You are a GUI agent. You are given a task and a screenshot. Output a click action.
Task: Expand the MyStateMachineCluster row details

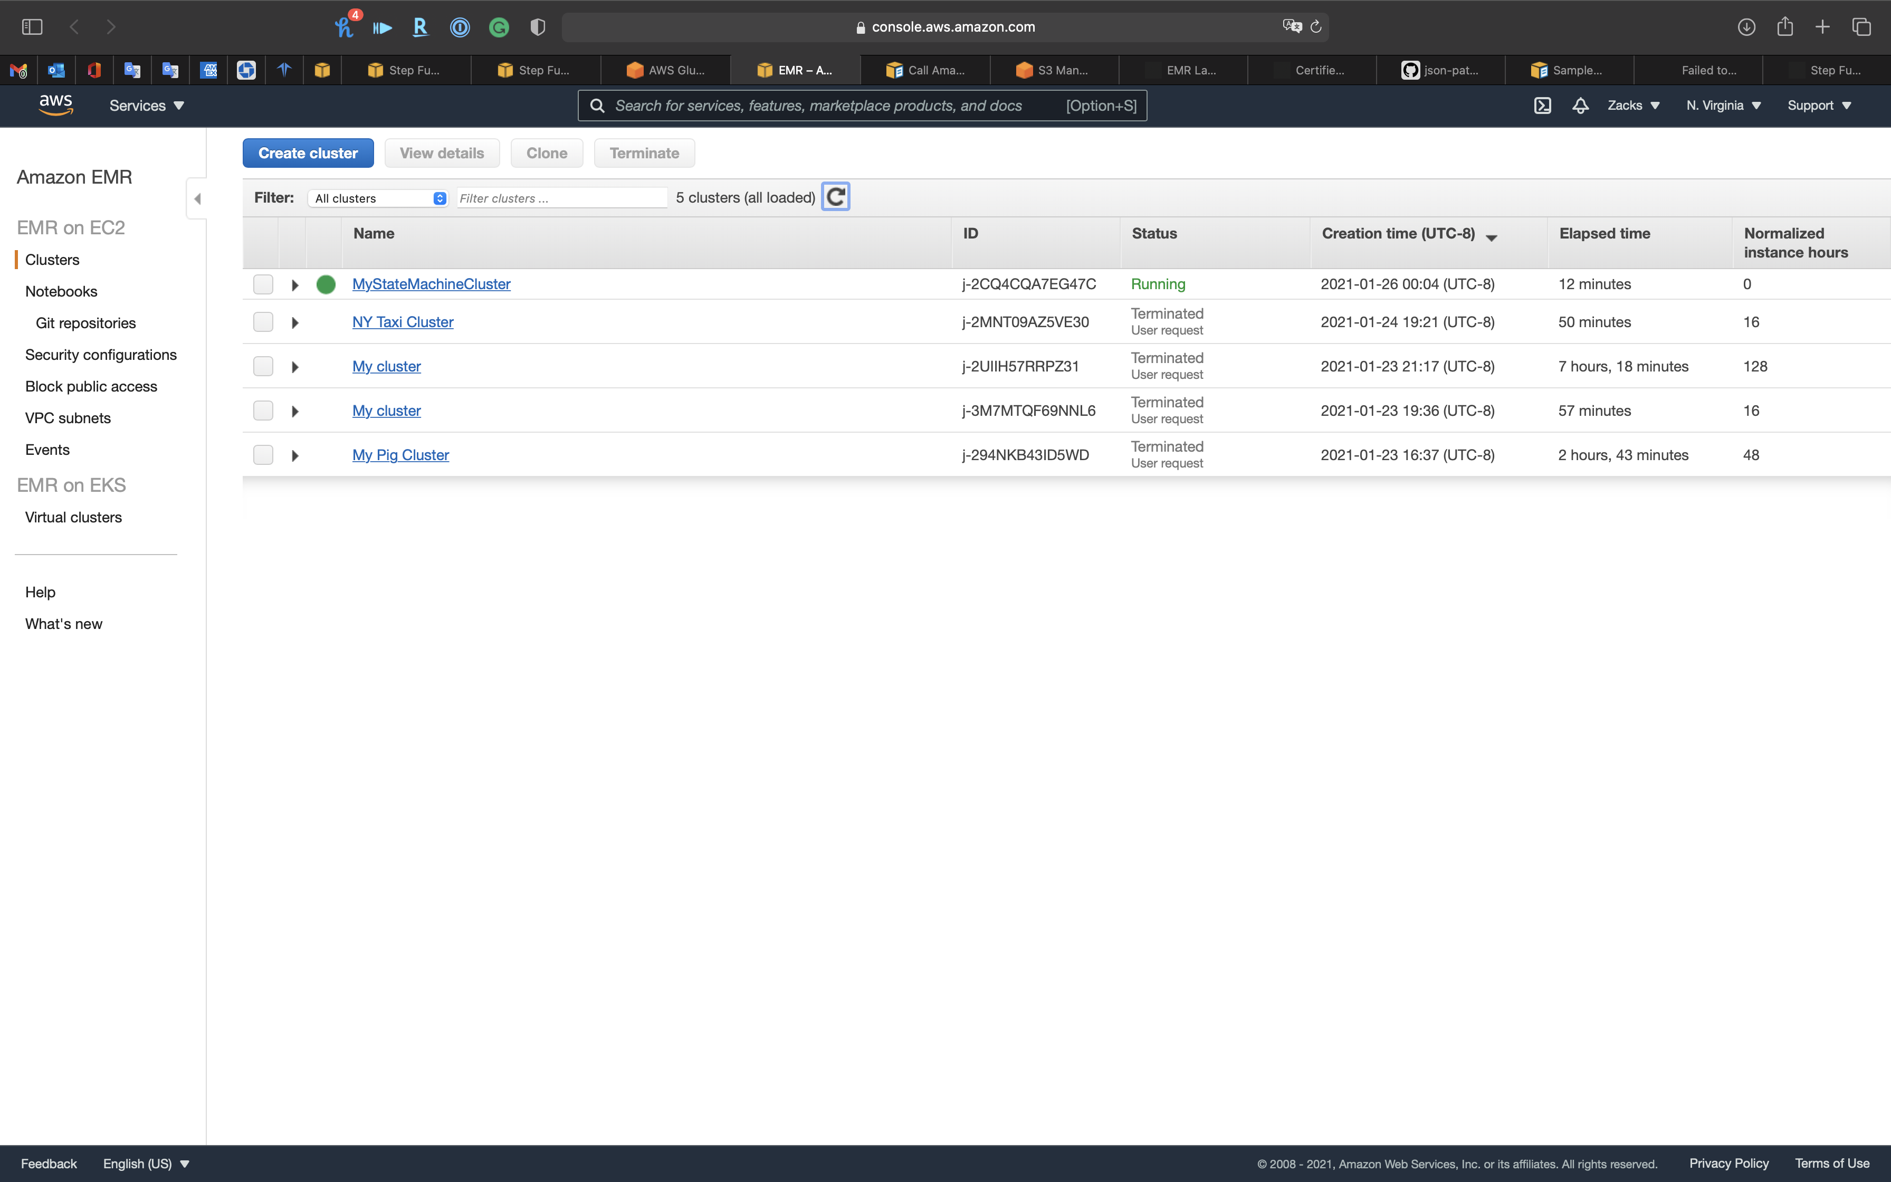(294, 285)
